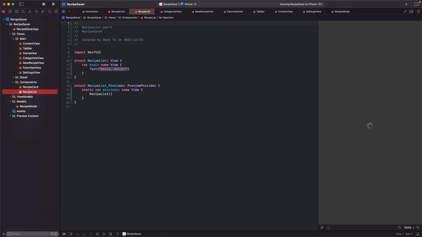Open Debug View Hierarchy
The image size is (422, 237).
tap(98, 234)
